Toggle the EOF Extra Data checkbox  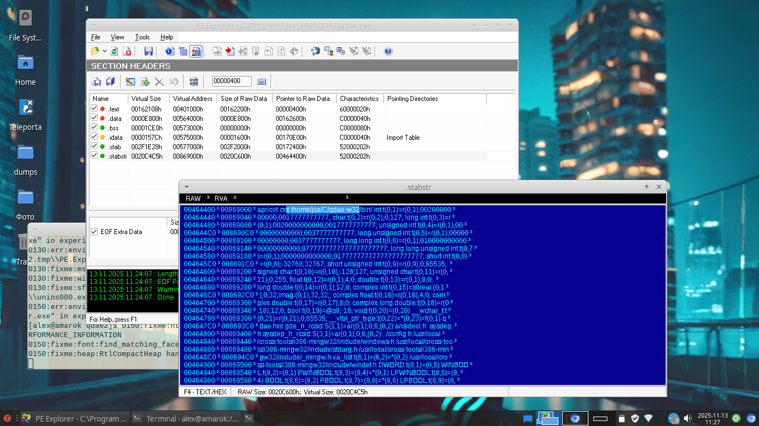pyautogui.click(x=94, y=232)
